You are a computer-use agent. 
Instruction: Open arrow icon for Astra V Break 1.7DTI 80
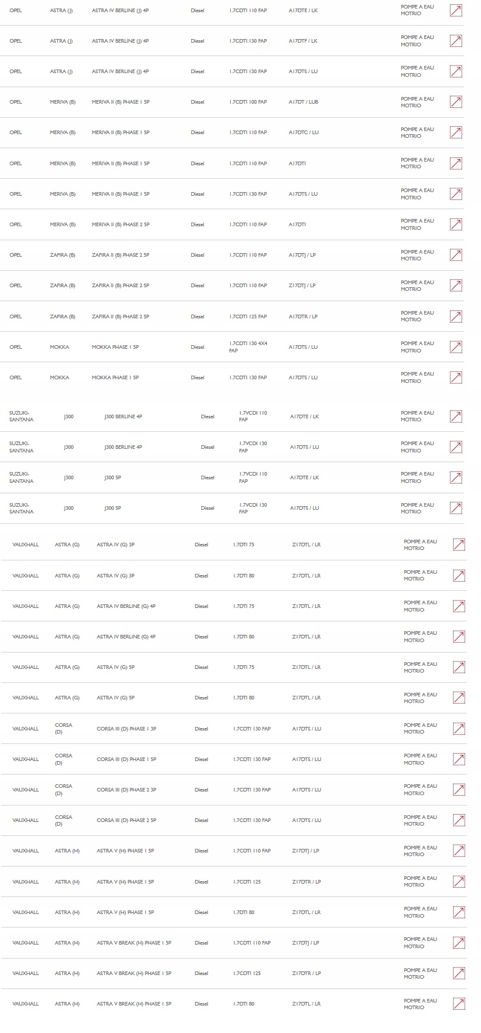(459, 1004)
